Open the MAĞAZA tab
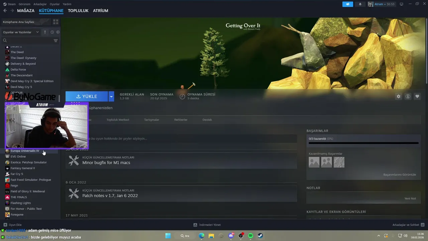This screenshot has height=241, width=428. (26, 11)
